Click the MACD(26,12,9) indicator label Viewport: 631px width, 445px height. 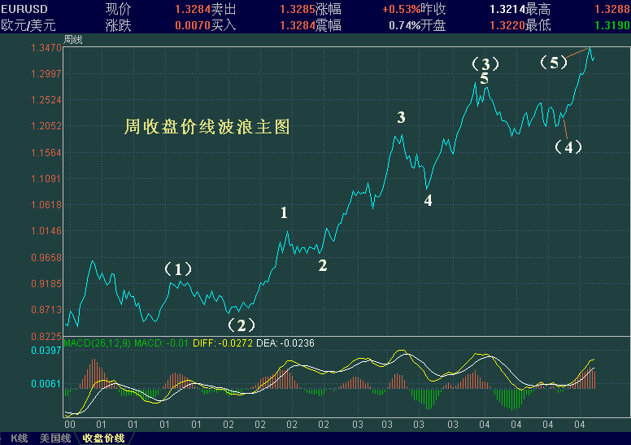point(98,343)
